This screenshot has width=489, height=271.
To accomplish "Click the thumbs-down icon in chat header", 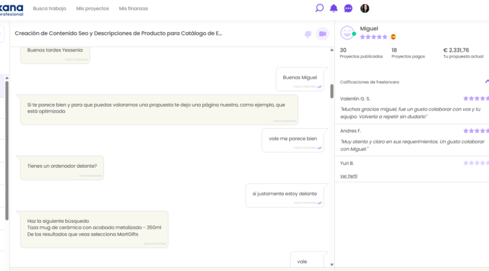I will (x=308, y=34).
